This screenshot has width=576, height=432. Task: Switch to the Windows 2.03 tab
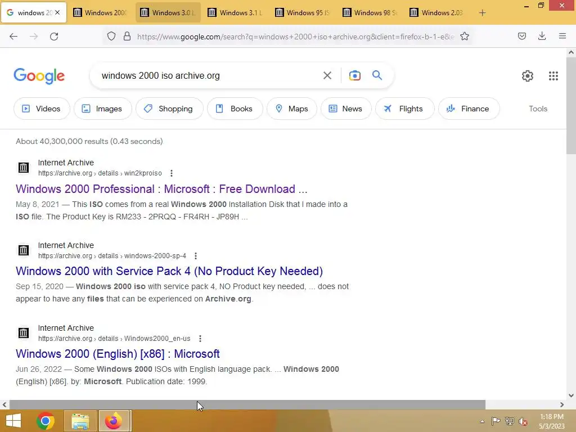(438, 13)
